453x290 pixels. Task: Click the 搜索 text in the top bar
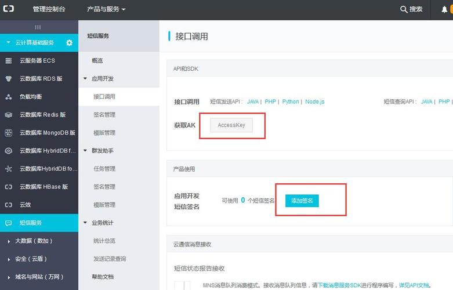click(416, 9)
